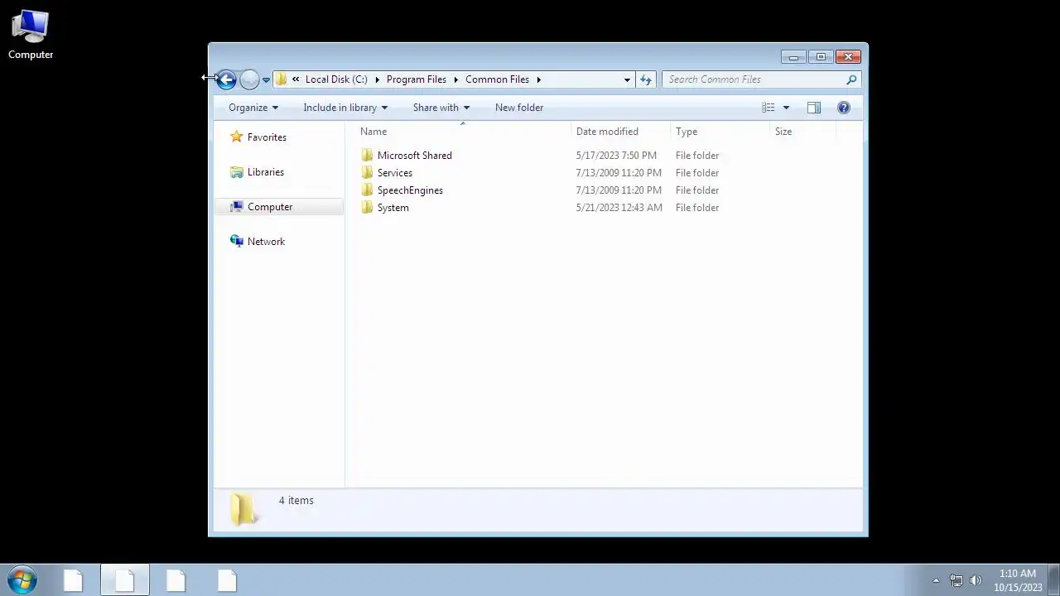Click Microsoft Shared folder icon
Image resolution: width=1060 pixels, height=596 pixels.
(x=368, y=156)
